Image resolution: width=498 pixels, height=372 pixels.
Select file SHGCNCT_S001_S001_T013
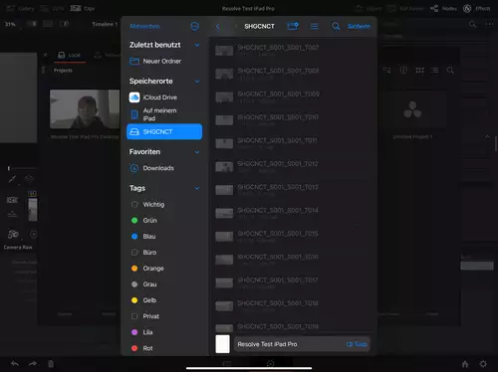pos(293,190)
